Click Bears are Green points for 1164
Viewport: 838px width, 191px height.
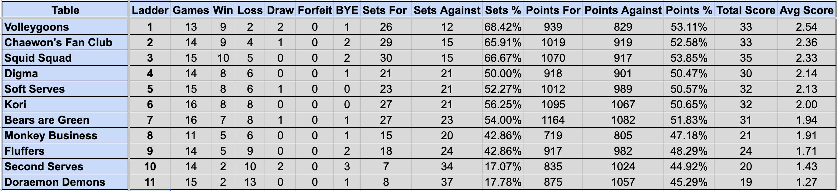(553, 120)
